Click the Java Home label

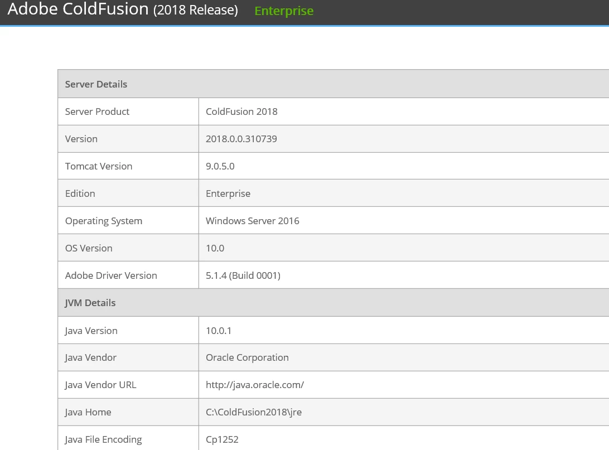[88, 412]
